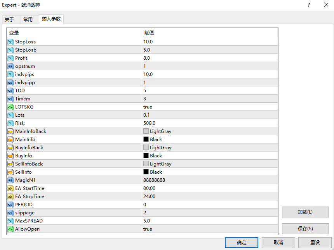Click the 保存(S) button
Screen dimensions: 334x250
click(x=305, y=229)
